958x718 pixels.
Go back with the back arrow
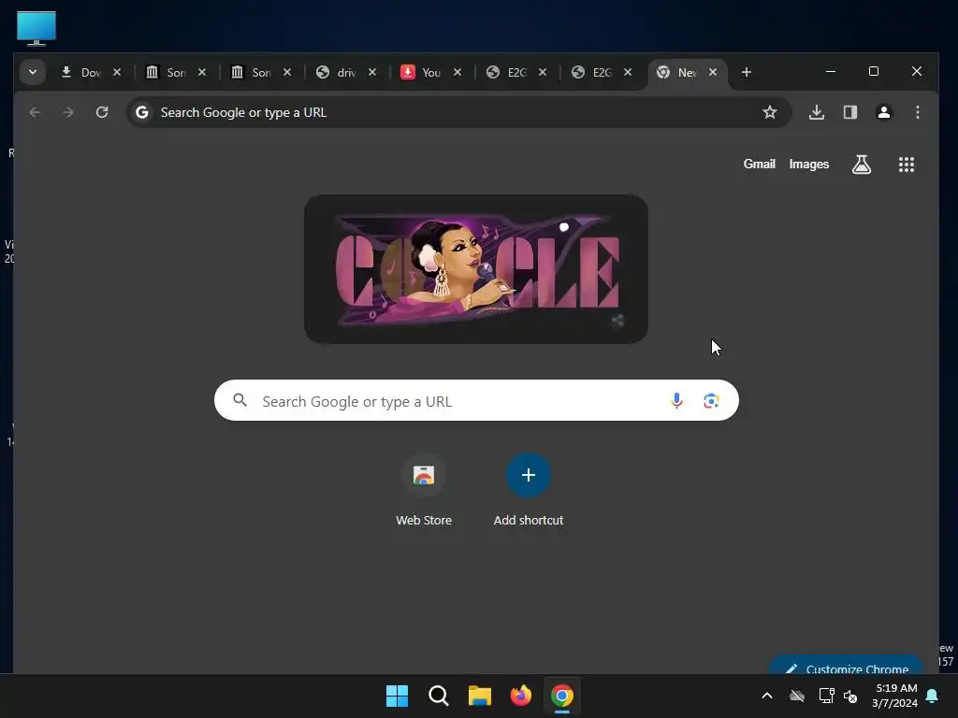coord(35,112)
